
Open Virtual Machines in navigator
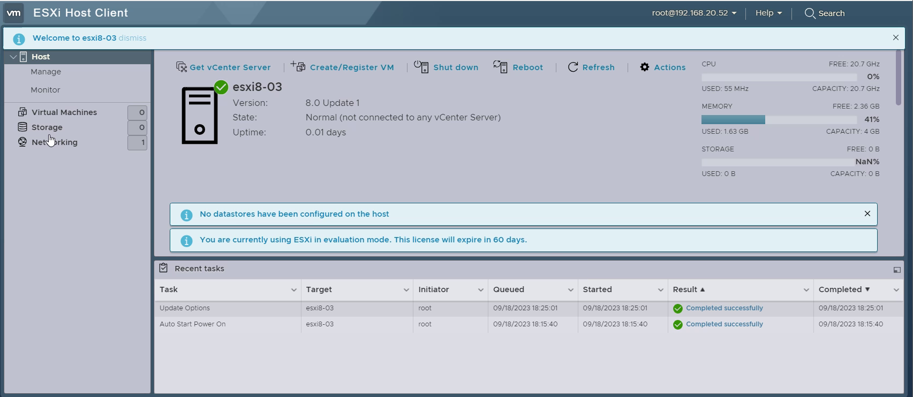point(64,112)
